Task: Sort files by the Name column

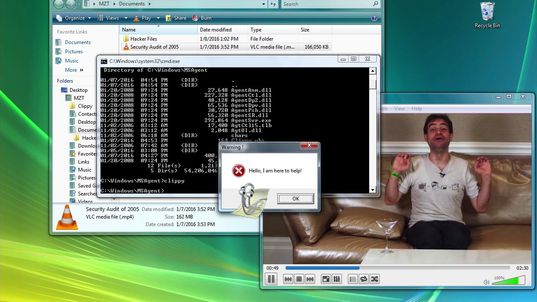Action: (x=159, y=30)
